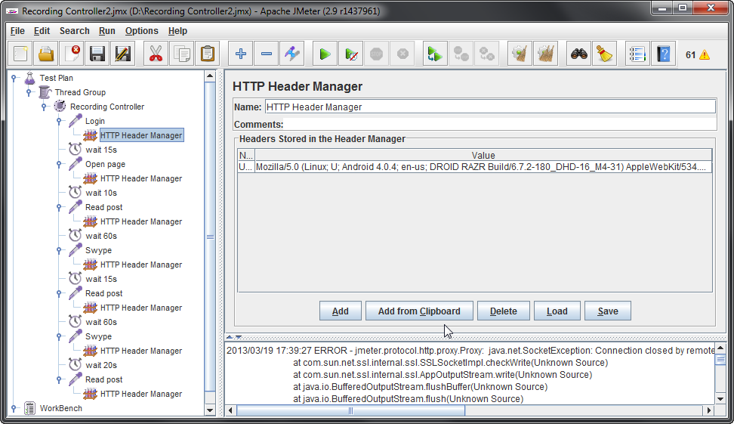
Task: Select the wait 20s timer
Action: 101,365
